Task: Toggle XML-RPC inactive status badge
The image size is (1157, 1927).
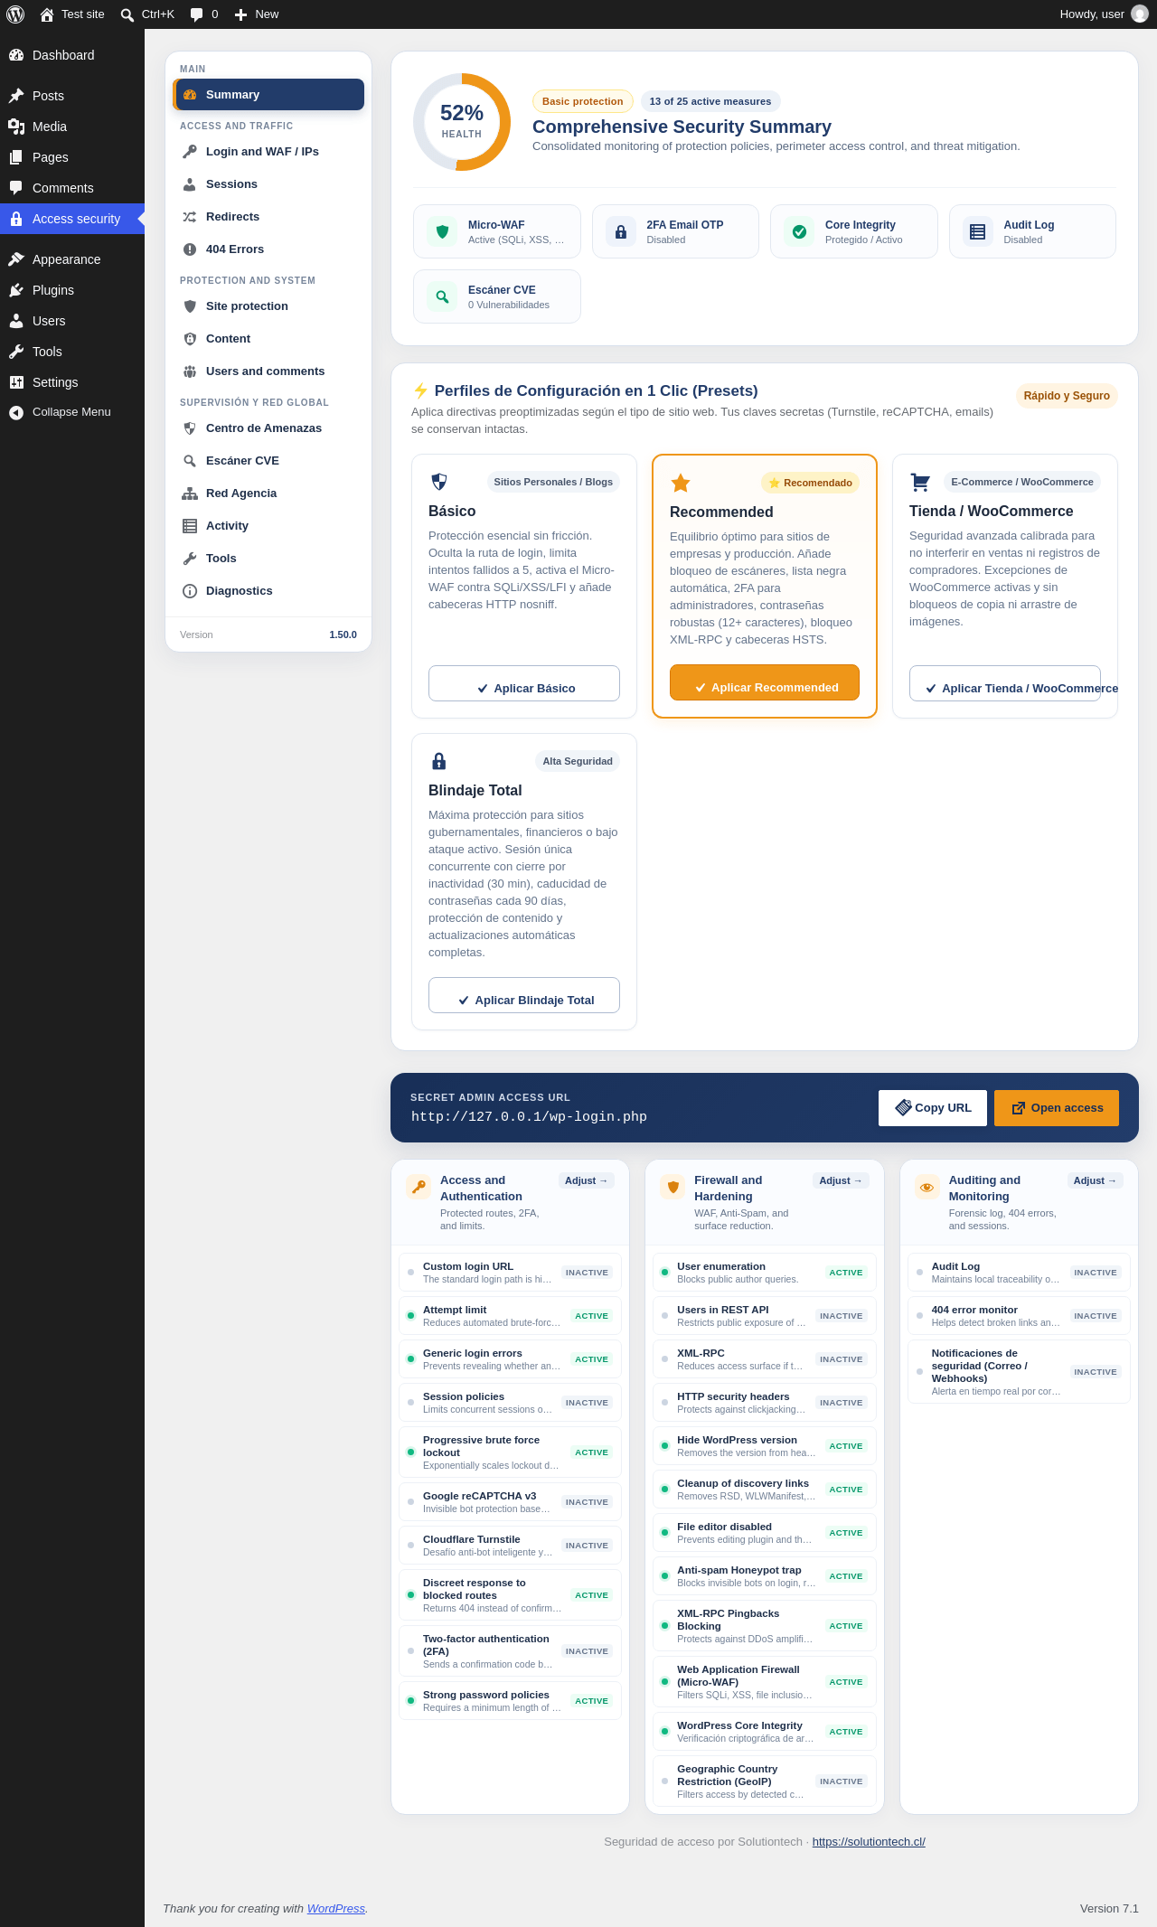Action: (x=841, y=1359)
